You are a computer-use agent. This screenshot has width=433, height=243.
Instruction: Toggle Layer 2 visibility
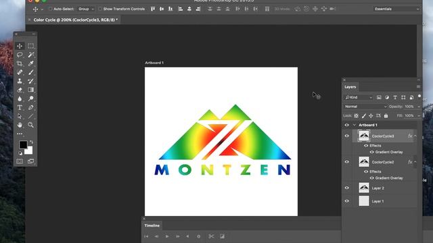(x=347, y=188)
